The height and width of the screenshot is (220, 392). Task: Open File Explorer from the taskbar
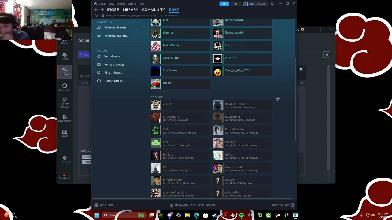(x=187, y=215)
